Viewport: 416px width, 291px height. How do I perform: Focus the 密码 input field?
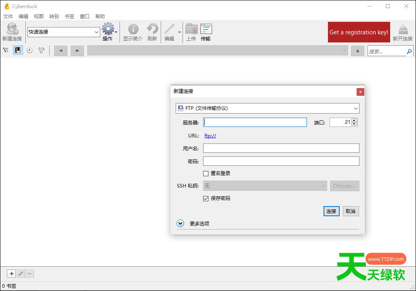click(x=281, y=161)
